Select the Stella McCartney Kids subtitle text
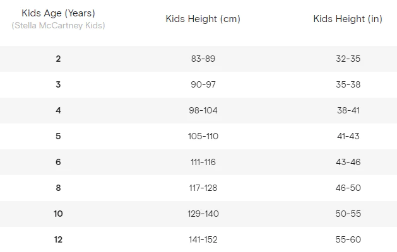 point(58,26)
